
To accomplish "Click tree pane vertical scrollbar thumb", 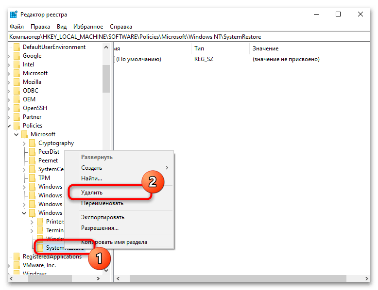I will 106,79.
